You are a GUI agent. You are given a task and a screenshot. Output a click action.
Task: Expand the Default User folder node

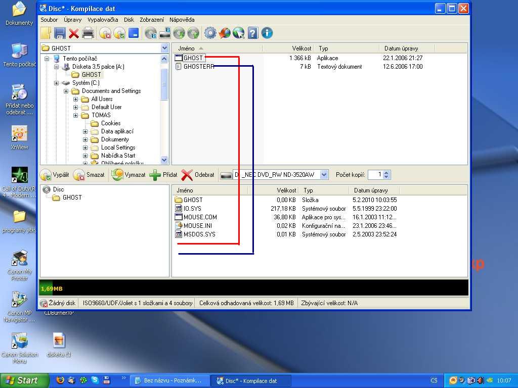click(76, 107)
